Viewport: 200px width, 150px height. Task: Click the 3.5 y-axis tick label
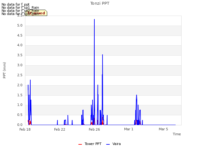20,55
